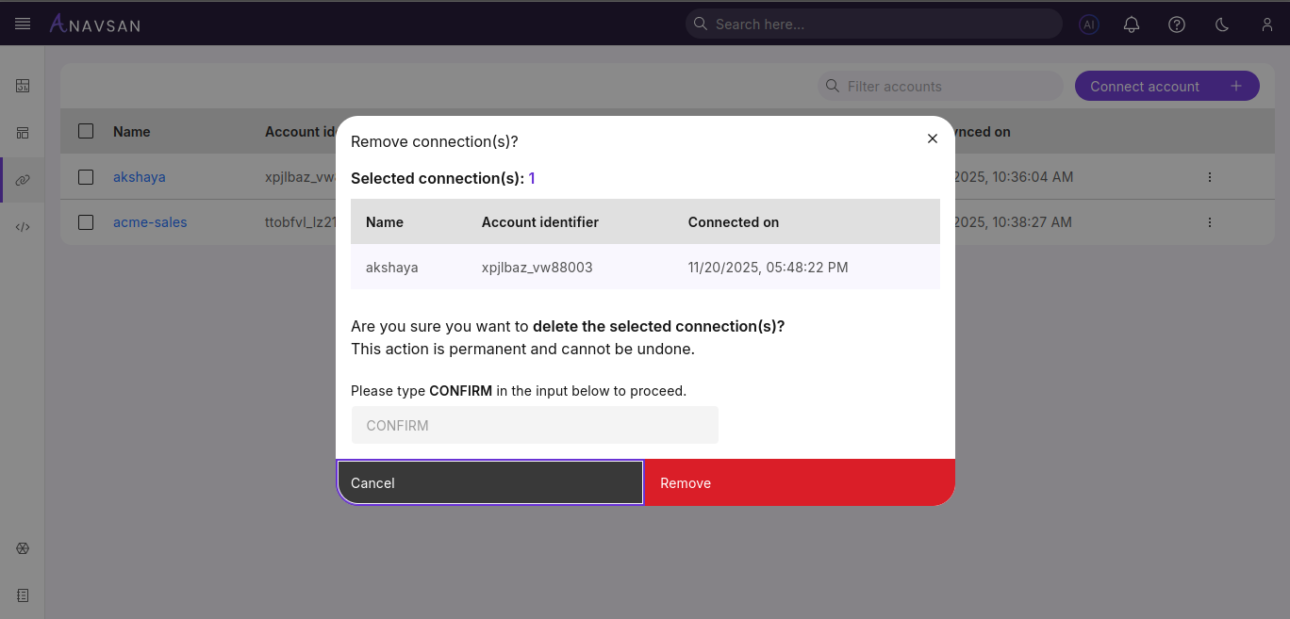Select the connections link icon in the sidebar
Image resolution: width=1290 pixels, height=619 pixels.
click(22, 179)
